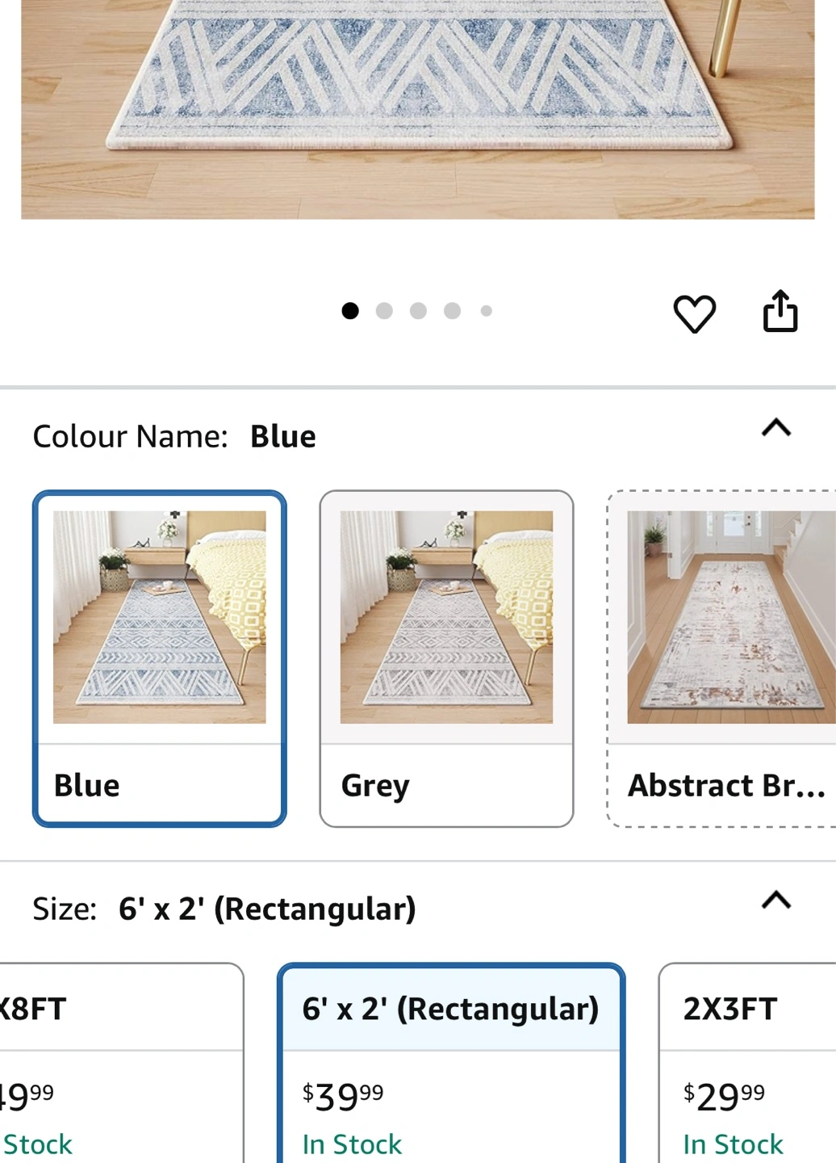The height and width of the screenshot is (1163, 836).
Task: Choose the X8FT size option
Action: 121,1063
